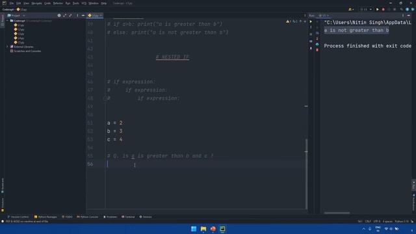This screenshot has width=416, height=234.
Task: Open Project panel options menu
Action: [x=77, y=16]
